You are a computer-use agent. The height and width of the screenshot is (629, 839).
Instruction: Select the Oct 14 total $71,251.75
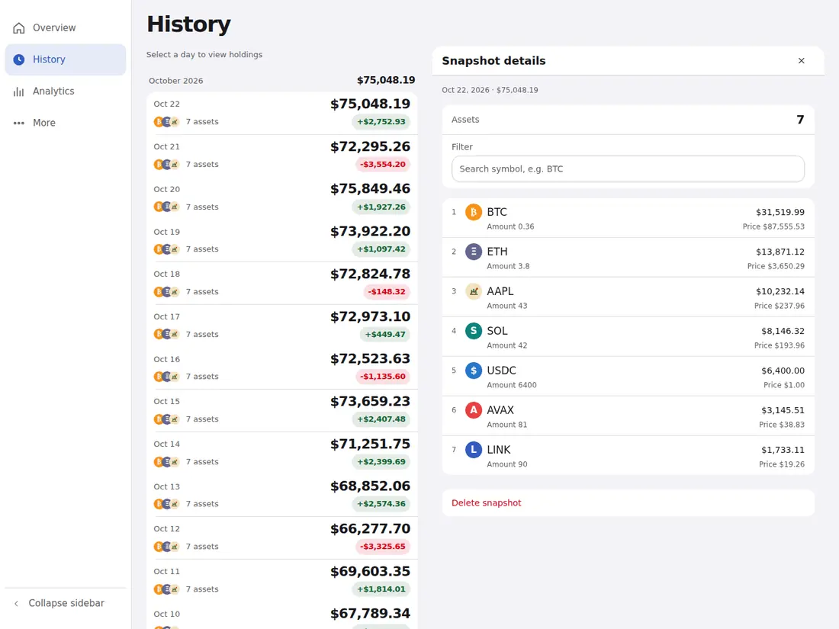(x=370, y=444)
